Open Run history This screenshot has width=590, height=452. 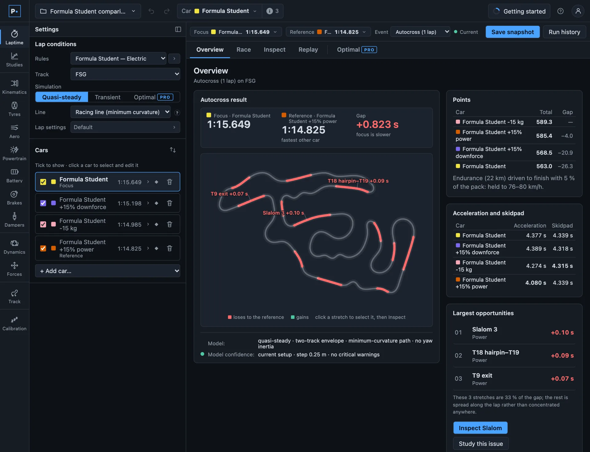click(564, 32)
